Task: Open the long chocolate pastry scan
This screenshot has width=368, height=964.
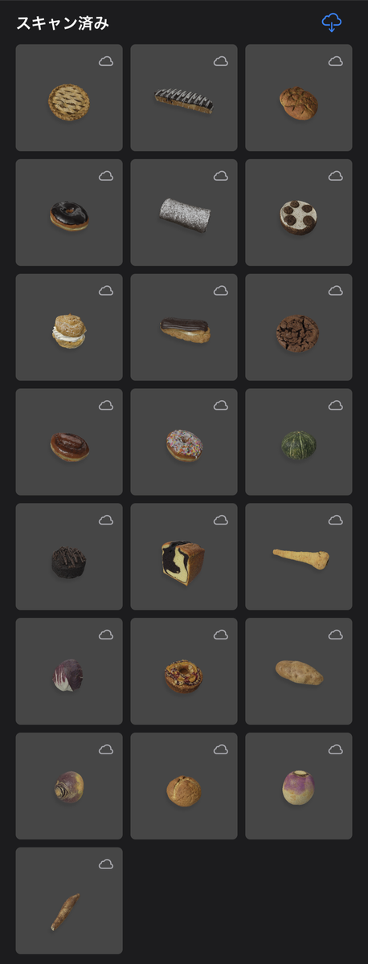Action: point(184,98)
